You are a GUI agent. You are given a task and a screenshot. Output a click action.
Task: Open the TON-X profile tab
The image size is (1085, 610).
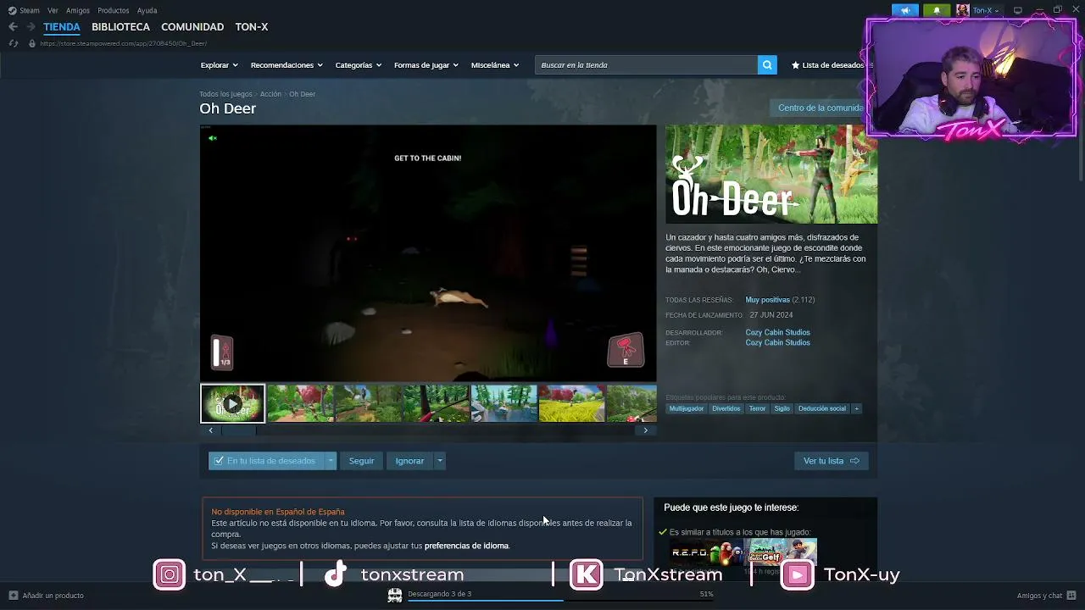[252, 27]
